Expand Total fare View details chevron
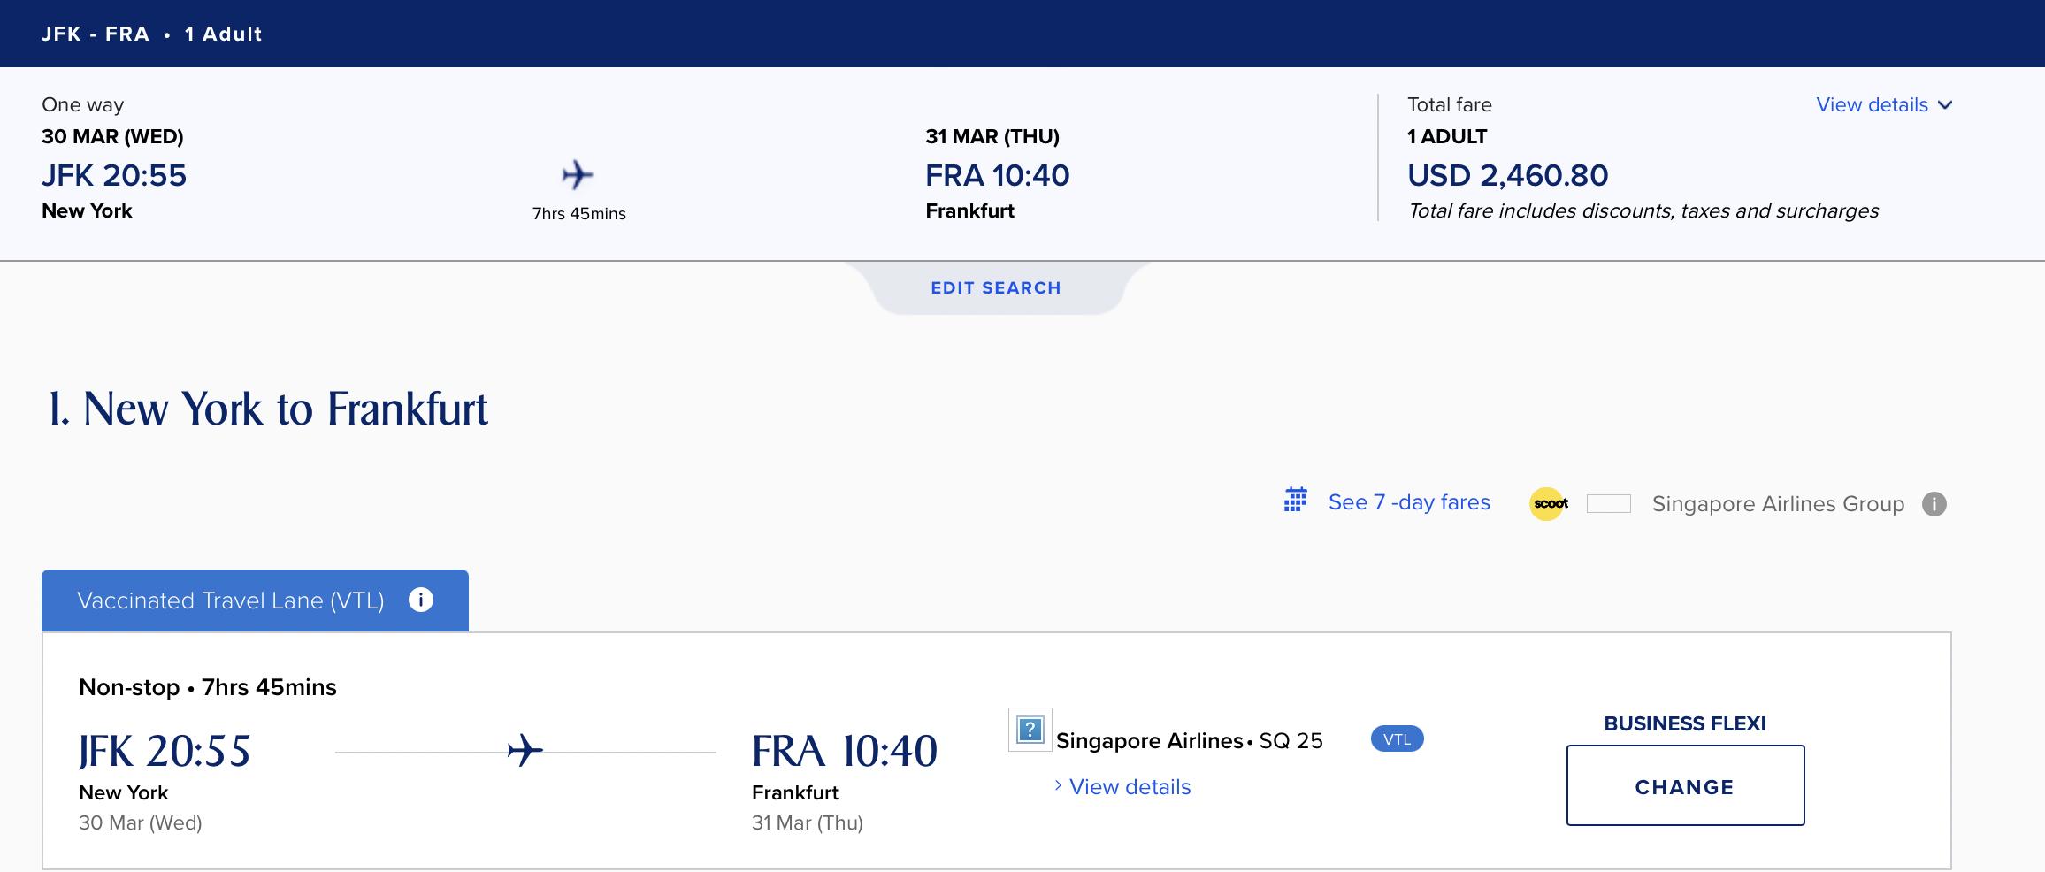Viewport: 2045px width, 872px height. [1946, 105]
